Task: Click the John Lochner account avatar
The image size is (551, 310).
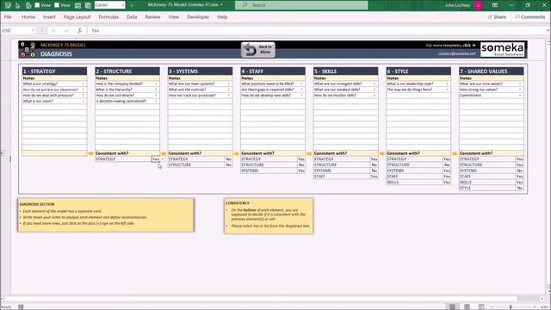Action: click(x=478, y=5)
